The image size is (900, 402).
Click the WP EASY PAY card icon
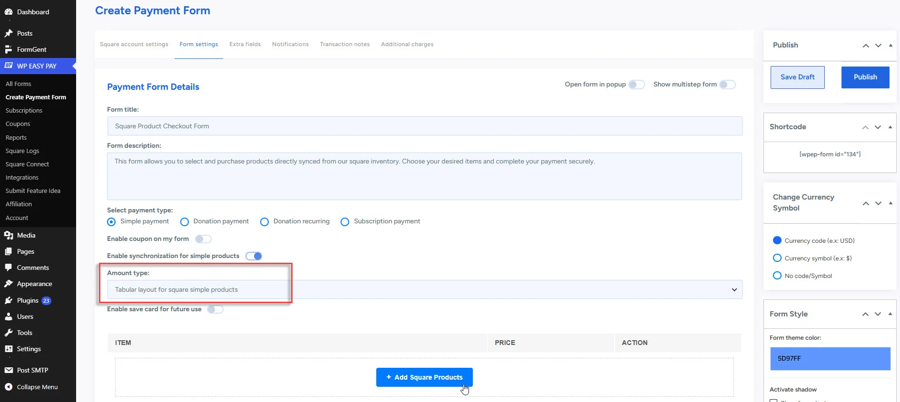[x=9, y=66]
